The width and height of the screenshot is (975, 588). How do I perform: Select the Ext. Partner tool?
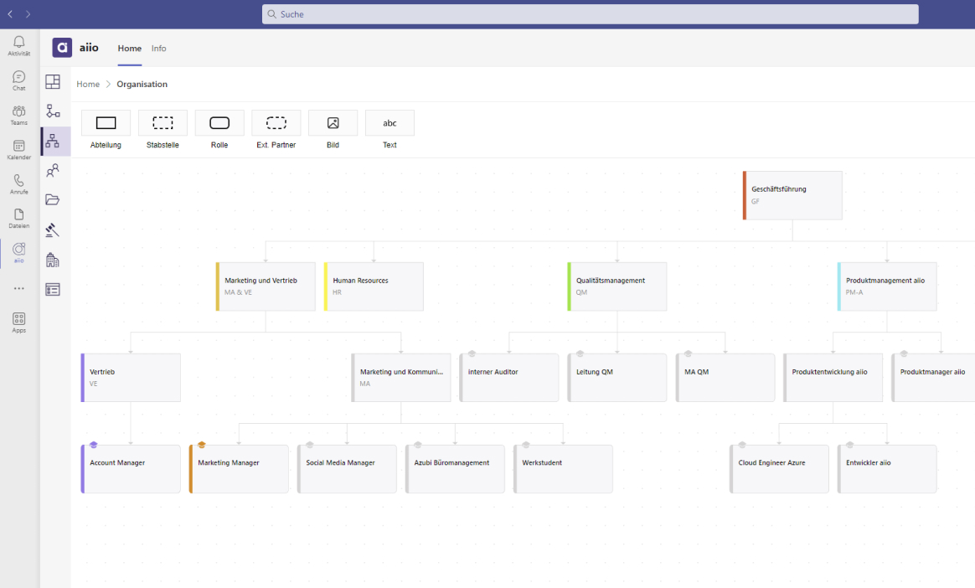[276, 122]
